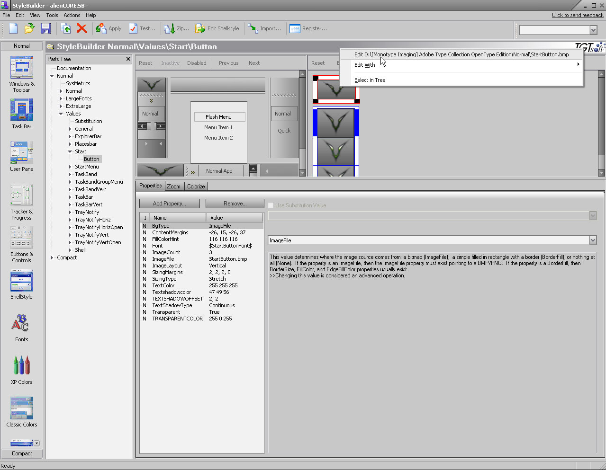Switch to the Colorize tab
Screen dimensions: 606x470
pos(196,186)
